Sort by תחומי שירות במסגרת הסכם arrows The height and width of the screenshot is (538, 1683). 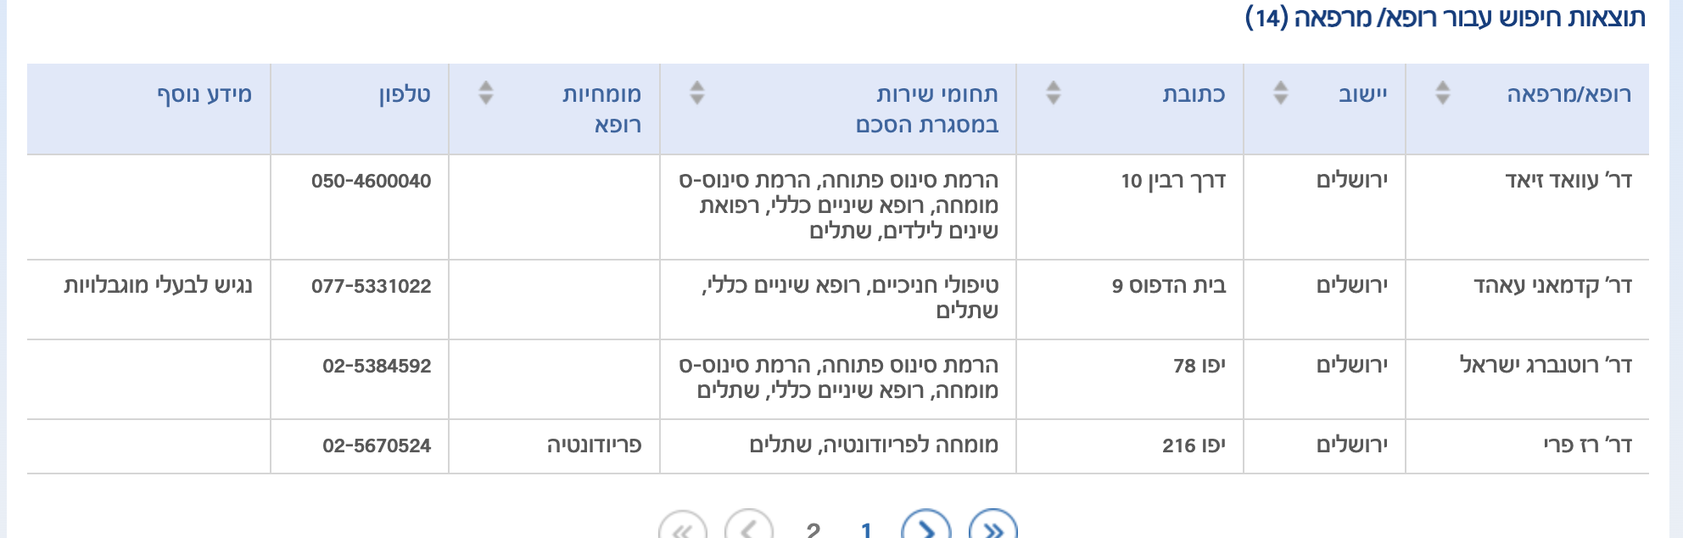696,92
